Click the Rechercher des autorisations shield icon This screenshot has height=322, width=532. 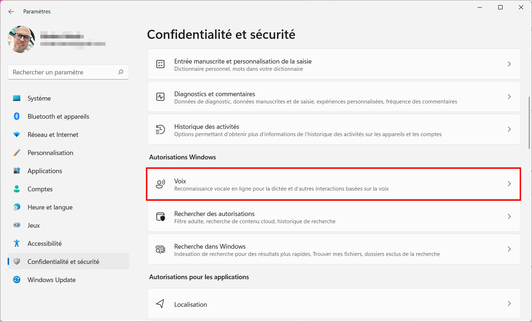pyautogui.click(x=160, y=217)
